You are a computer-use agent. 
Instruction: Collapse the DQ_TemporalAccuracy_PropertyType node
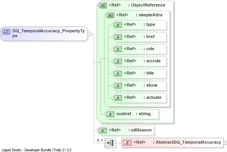click(x=90, y=34)
